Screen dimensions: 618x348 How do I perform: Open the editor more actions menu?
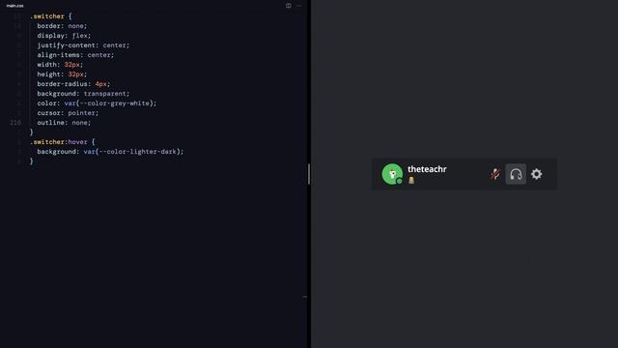click(298, 6)
